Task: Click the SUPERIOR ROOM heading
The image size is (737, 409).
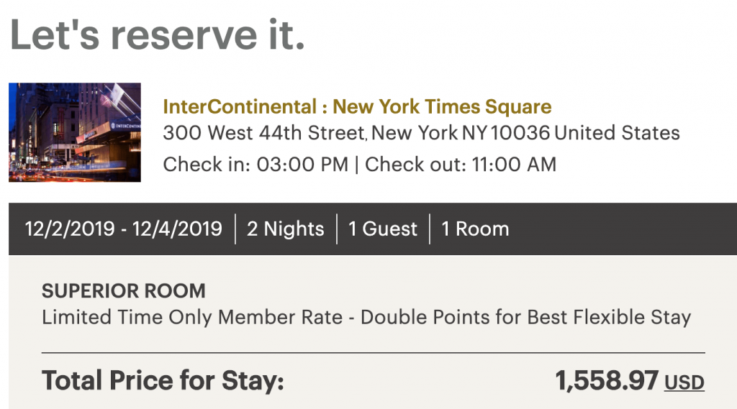Action: click(124, 291)
